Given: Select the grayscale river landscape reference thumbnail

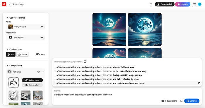Looking at the screenshot, I should point(25,95).
